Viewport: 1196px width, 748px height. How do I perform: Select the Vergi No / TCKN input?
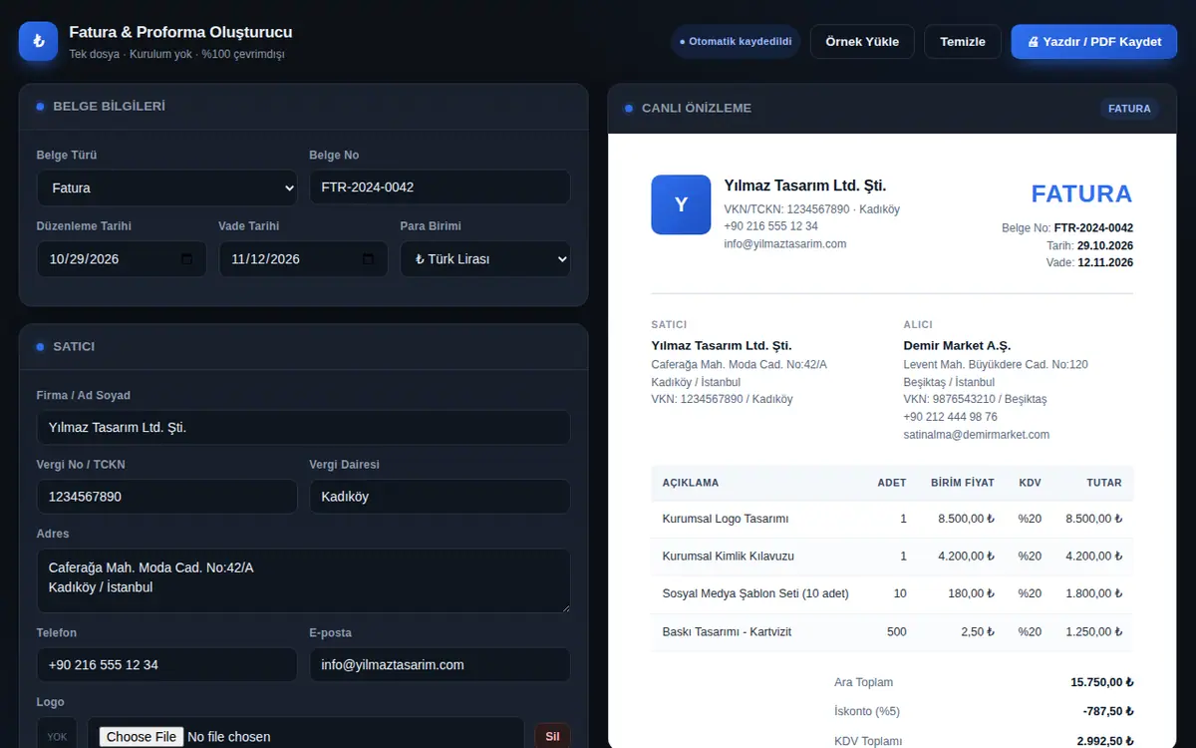(167, 497)
